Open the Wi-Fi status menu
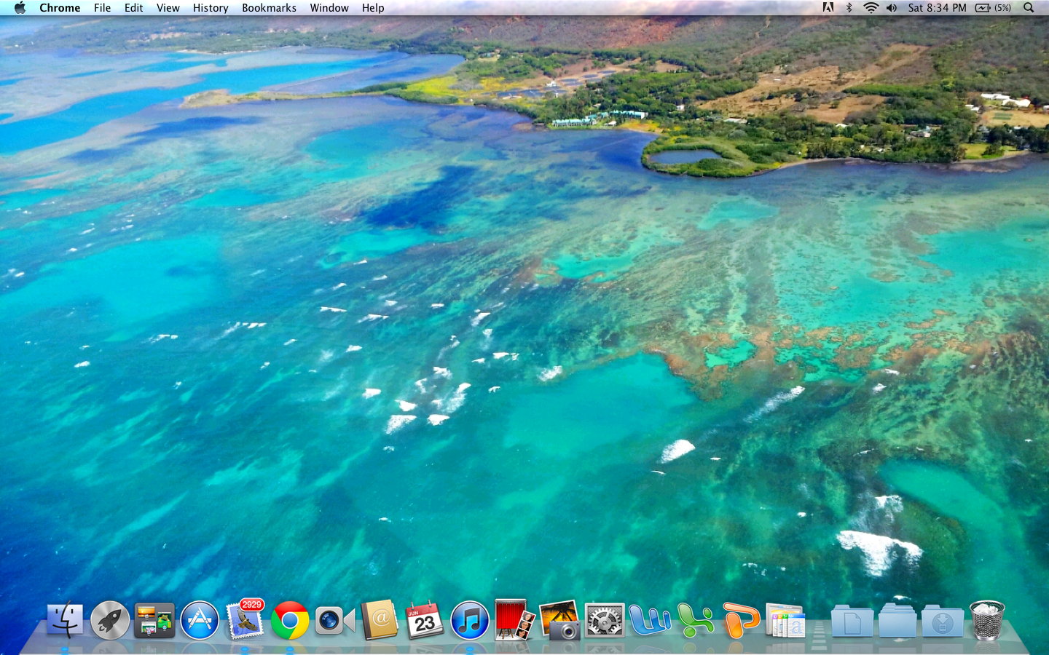Screen dimensions: 1049x655 pyautogui.click(x=871, y=8)
